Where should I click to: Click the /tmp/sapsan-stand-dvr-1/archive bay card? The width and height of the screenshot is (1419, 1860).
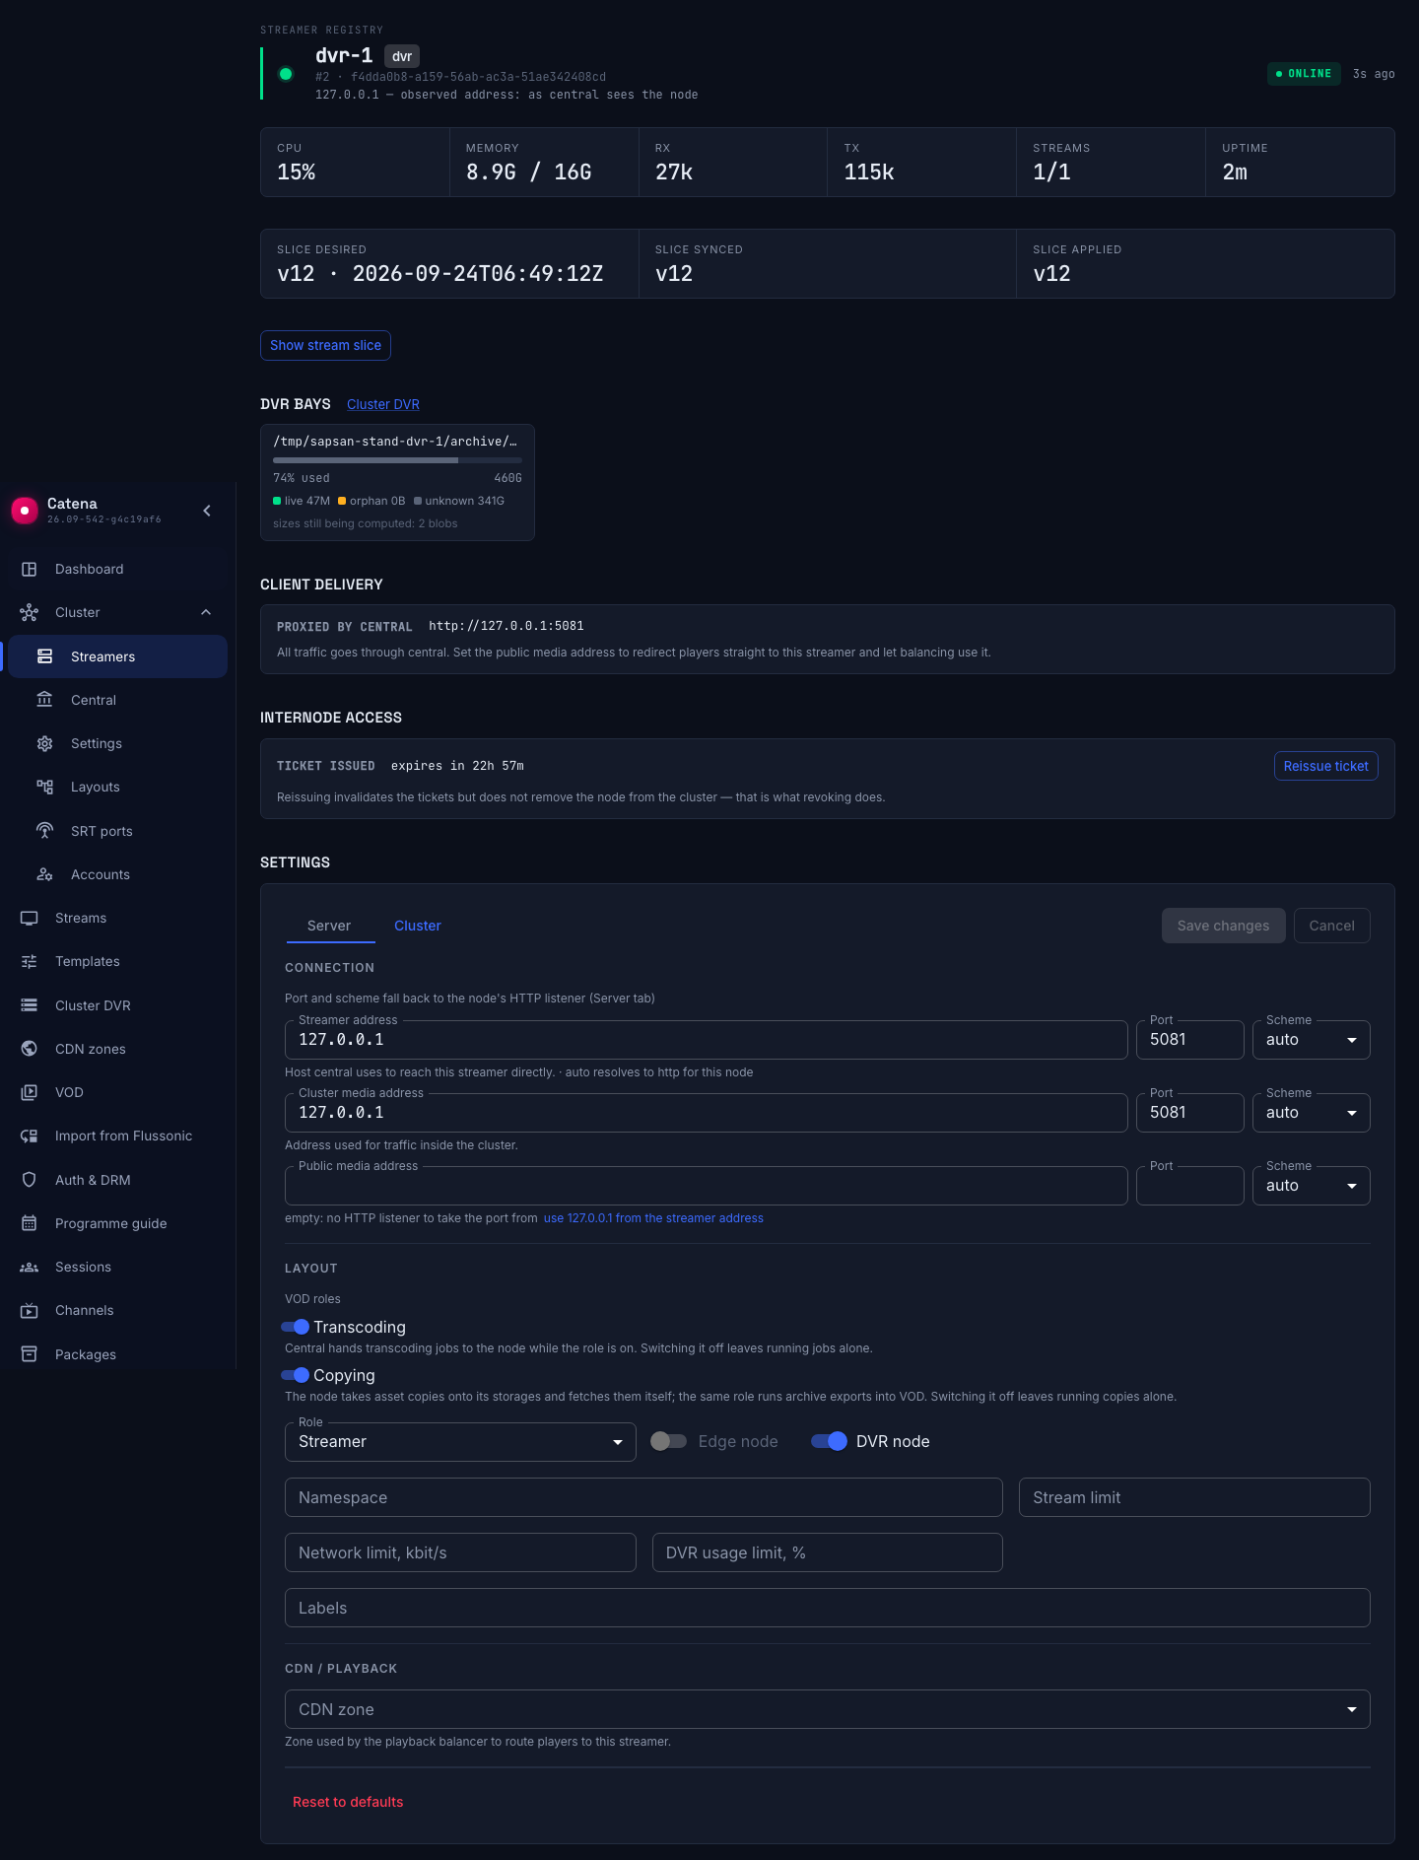click(x=397, y=482)
